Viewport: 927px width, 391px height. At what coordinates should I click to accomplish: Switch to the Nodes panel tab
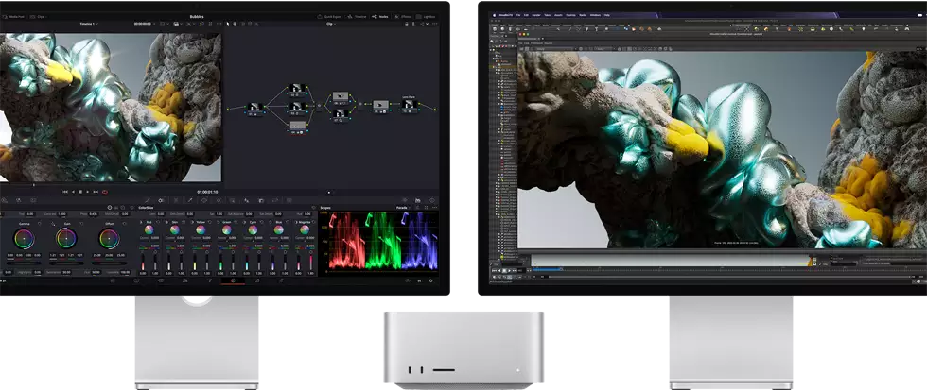pos(378,17)
